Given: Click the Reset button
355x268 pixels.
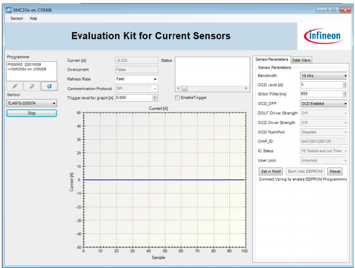Looking at the screenshot, I should point(335,171).
